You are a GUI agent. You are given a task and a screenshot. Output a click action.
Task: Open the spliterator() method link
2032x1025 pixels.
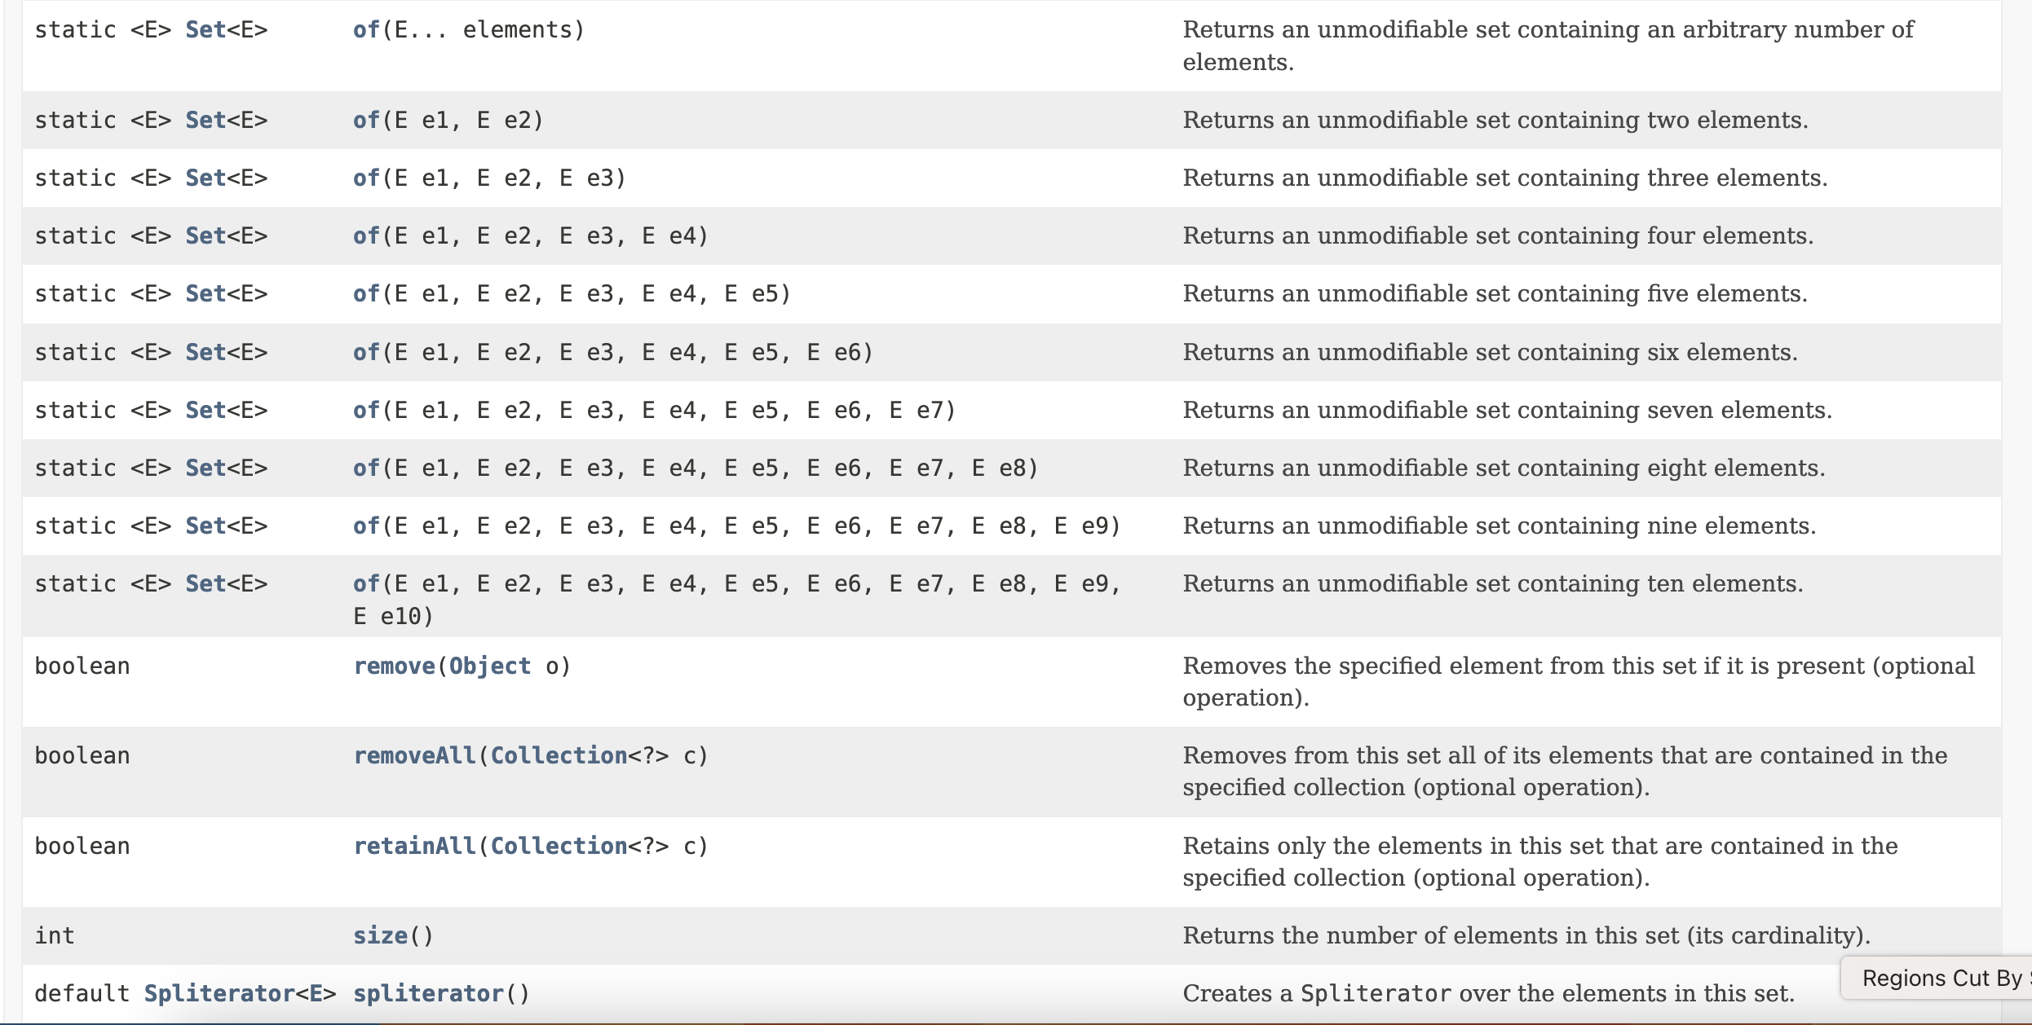coord(428,994)
